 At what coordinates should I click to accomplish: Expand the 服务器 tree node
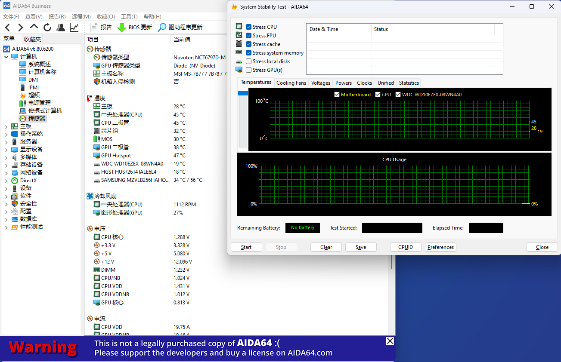[6, 142]
